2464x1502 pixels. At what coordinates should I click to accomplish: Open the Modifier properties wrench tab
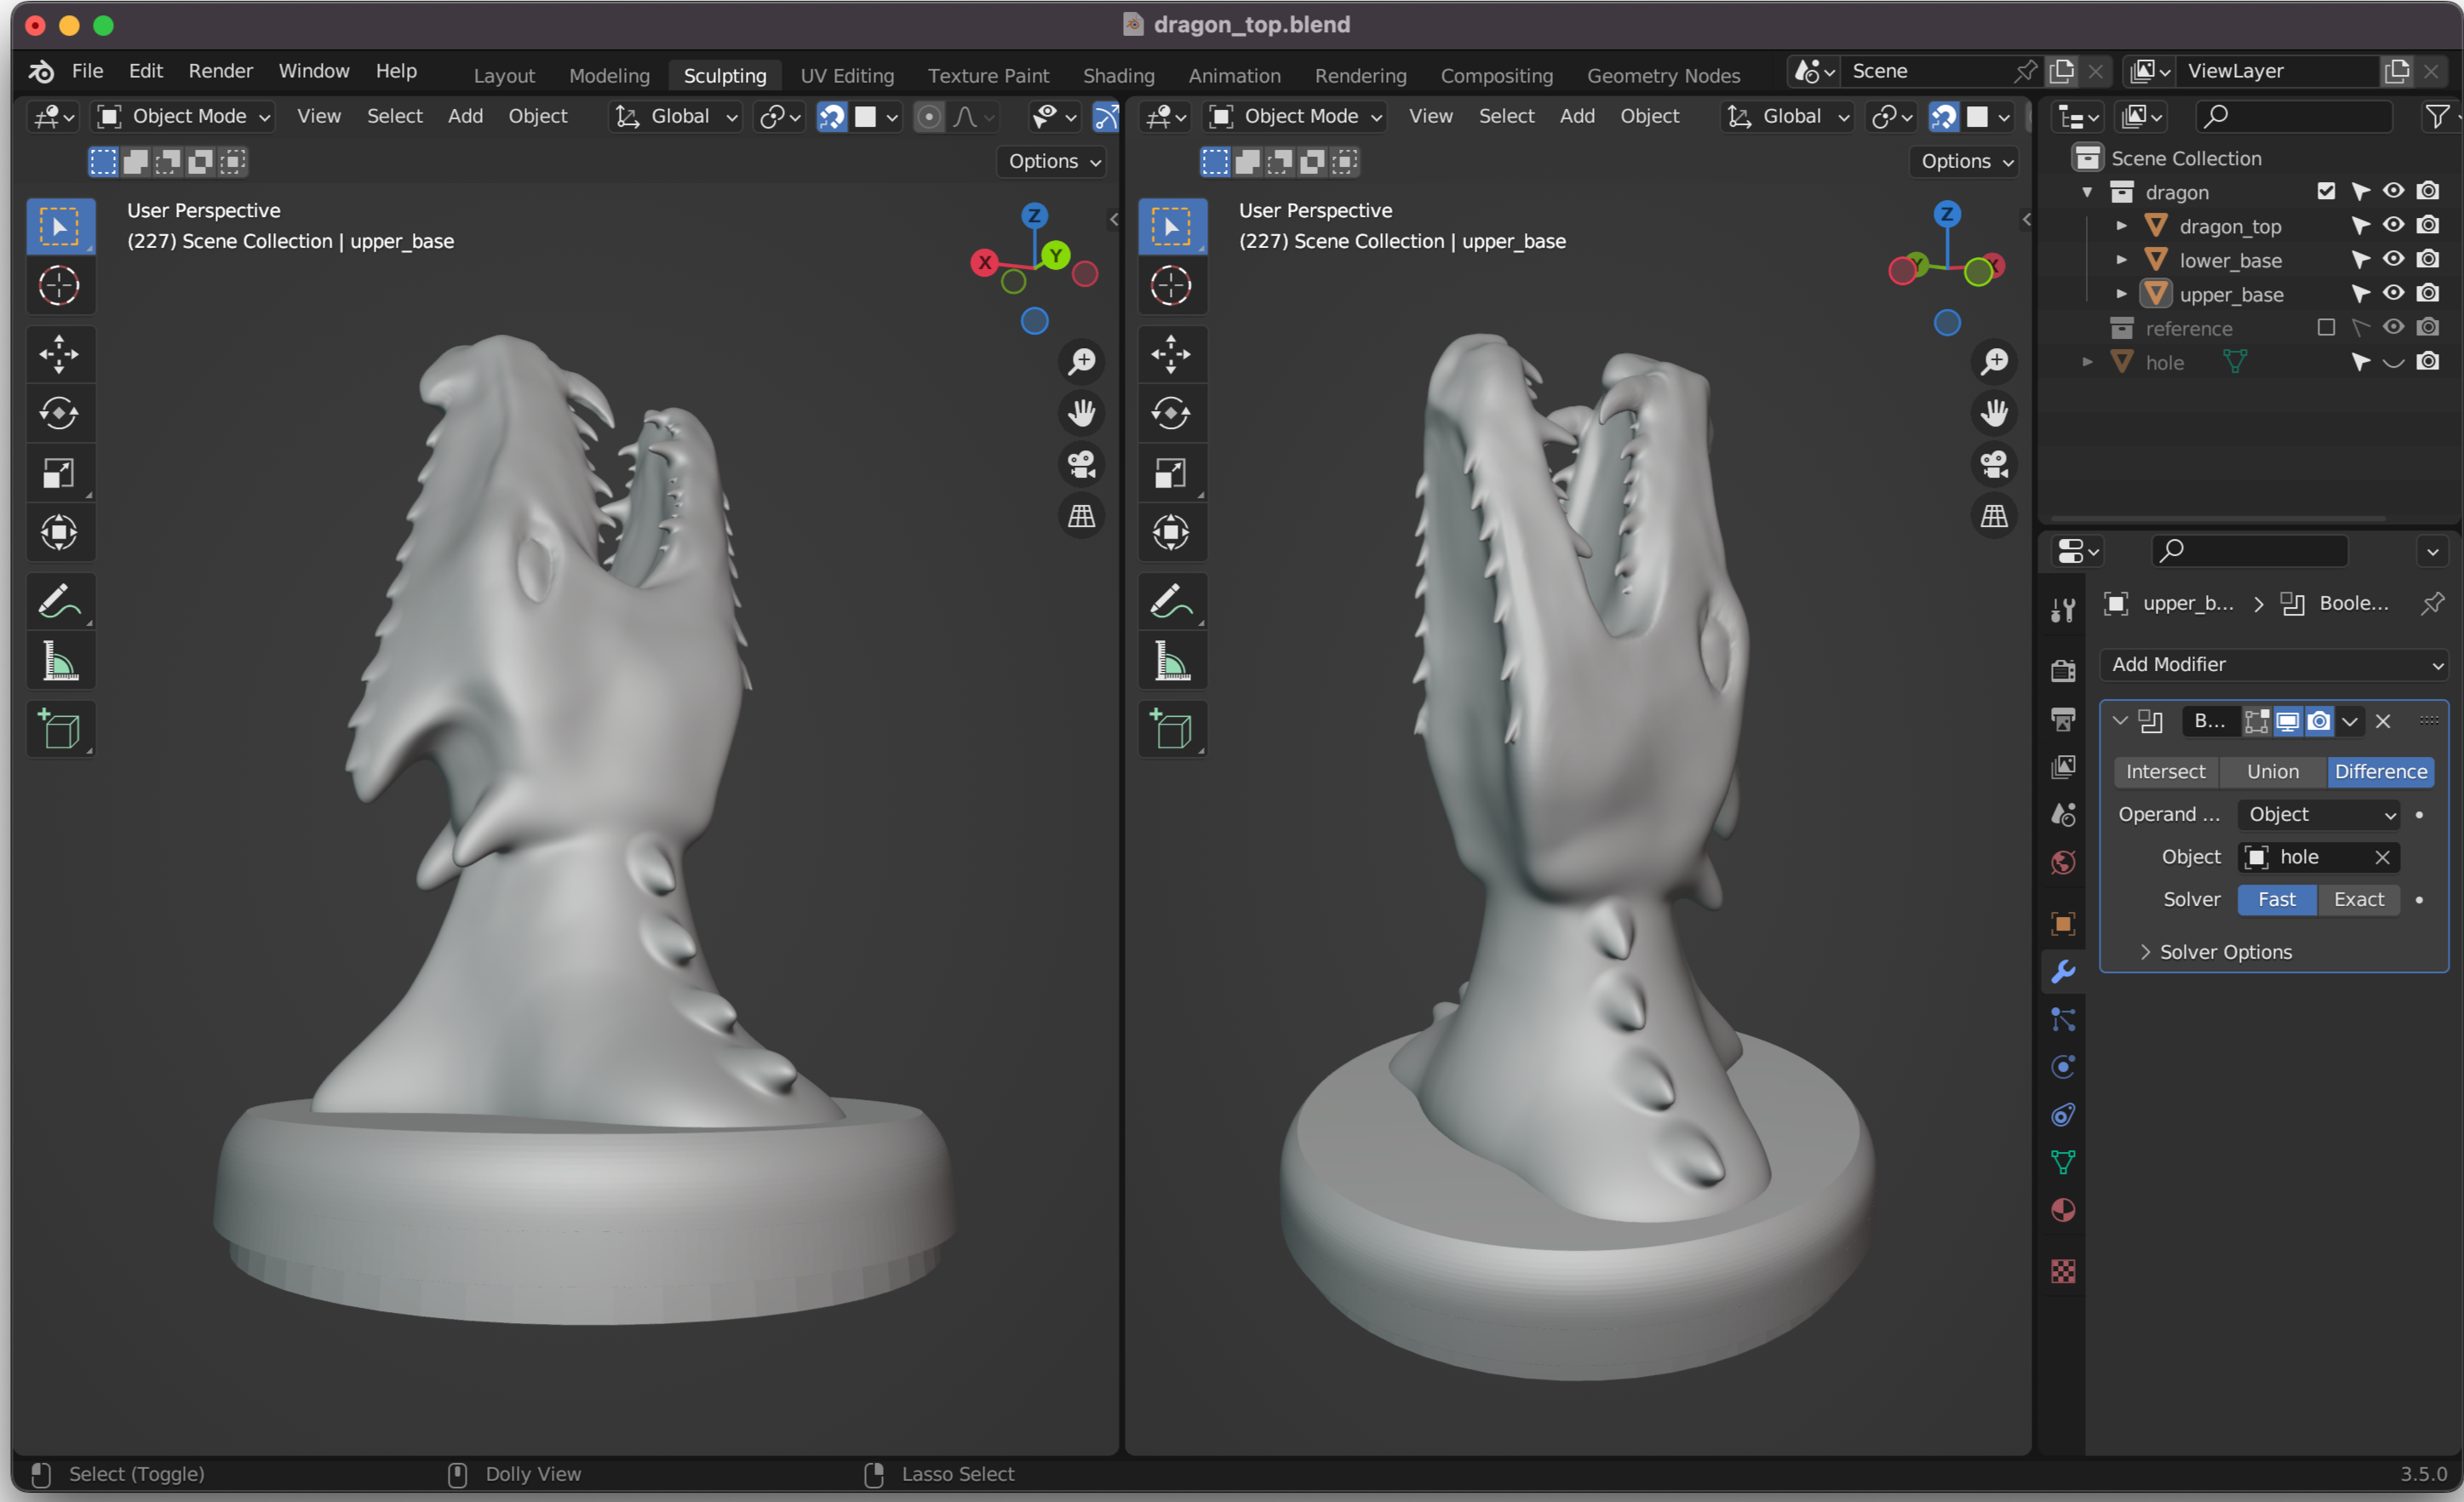click(x=2063, y=971)
